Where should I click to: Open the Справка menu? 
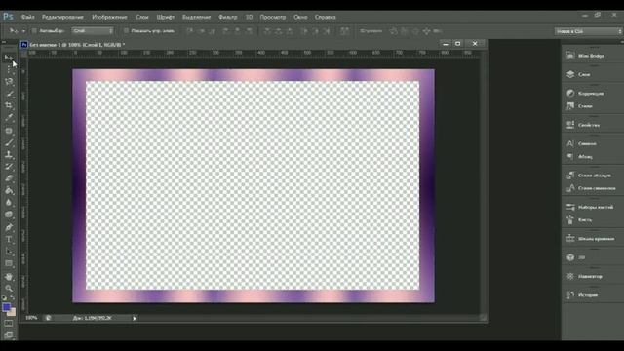pyautogui.click(x=325, y=17)
